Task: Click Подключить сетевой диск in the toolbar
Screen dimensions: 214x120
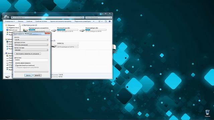Action: pyautogui.click(x=83, y=21)
